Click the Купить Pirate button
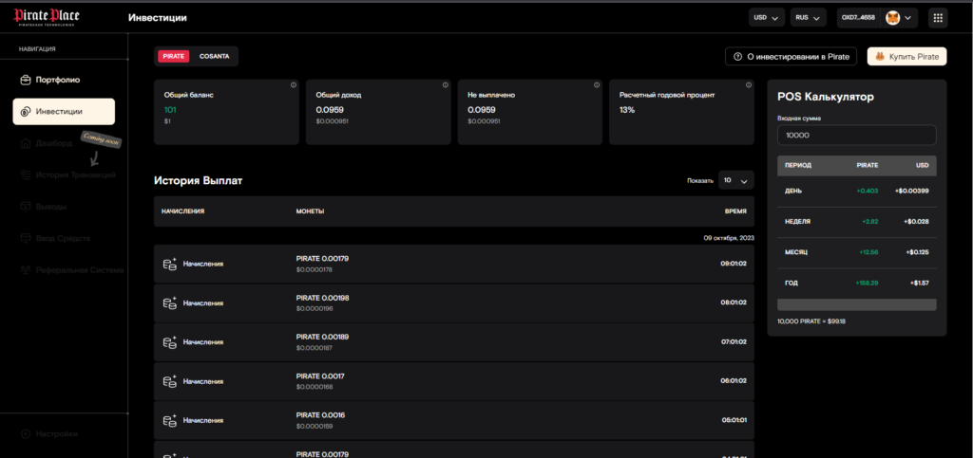The width and height of the screenshot is (973, 458). click(x=906, y=57)
